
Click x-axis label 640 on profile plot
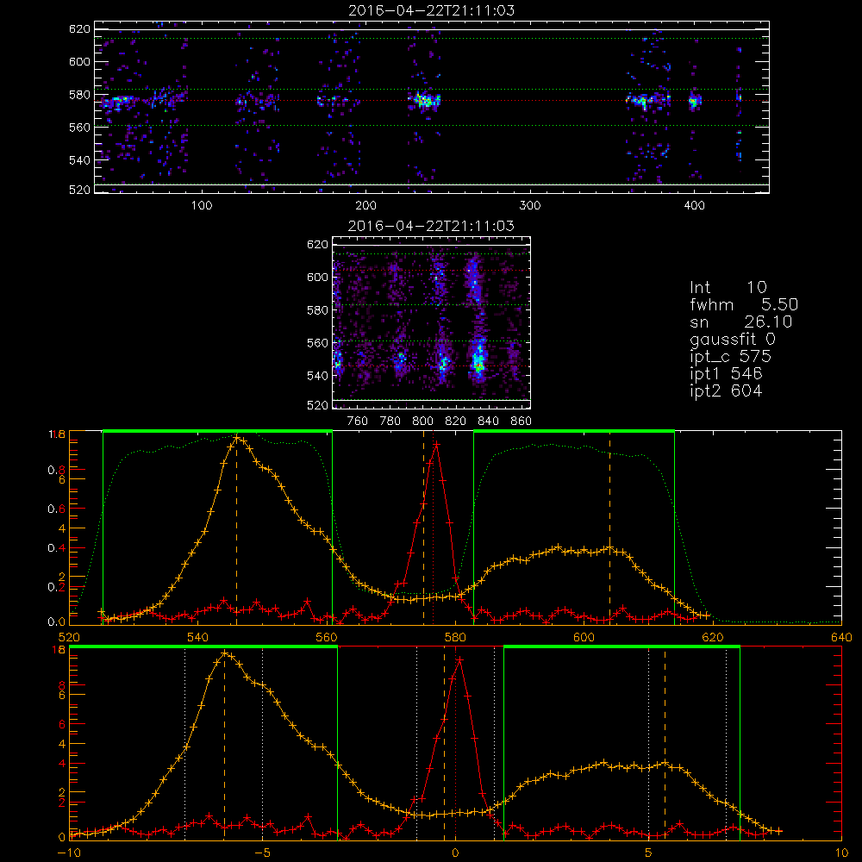(x=841, y=637)
